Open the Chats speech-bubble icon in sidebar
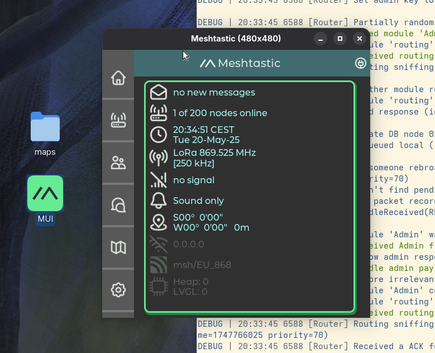This screenshot has height=353, width=435. 118,205
